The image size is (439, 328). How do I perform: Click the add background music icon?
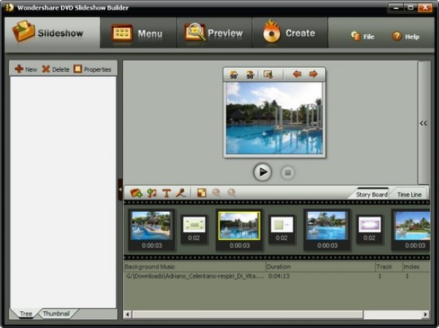[x=151, y=193]
